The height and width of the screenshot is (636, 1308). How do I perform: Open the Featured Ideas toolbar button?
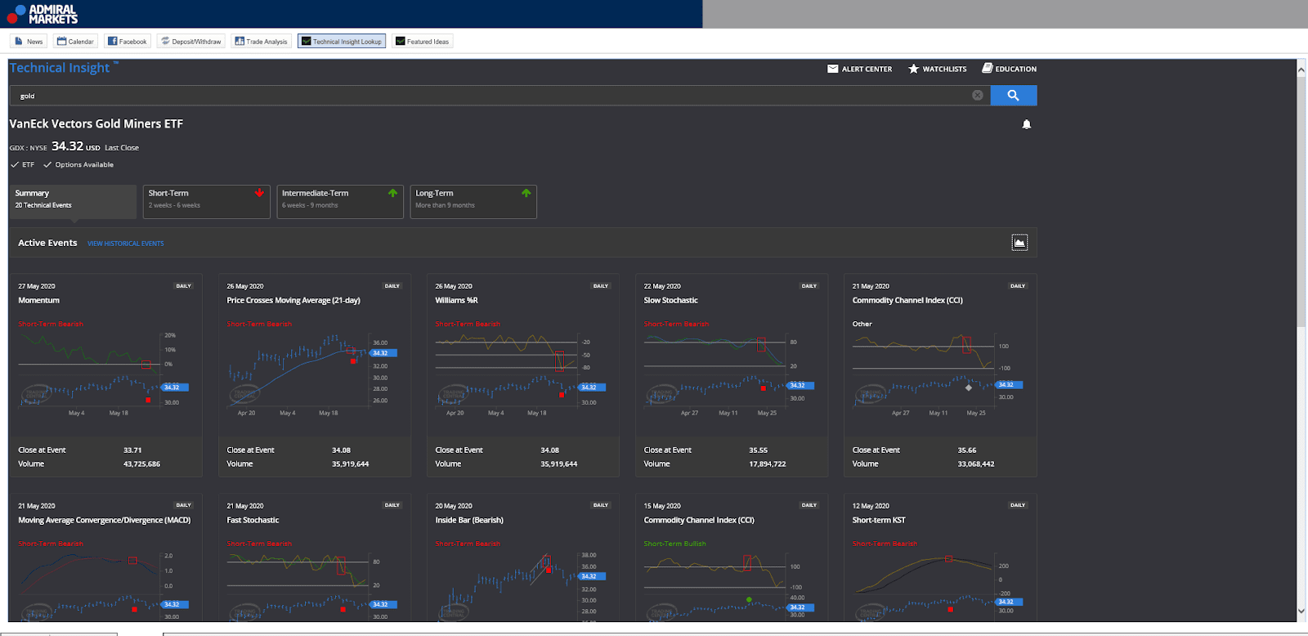click(x=422, y=42)
